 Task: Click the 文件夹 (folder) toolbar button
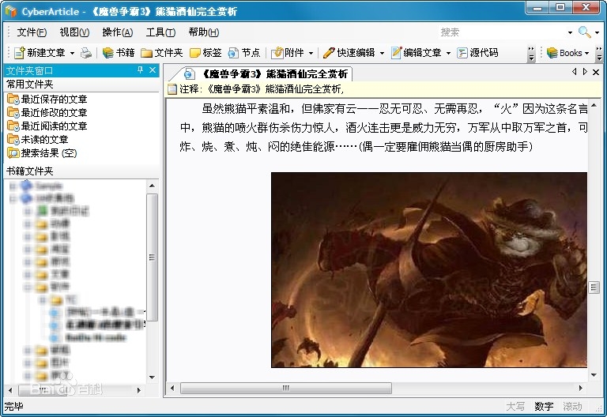[161, 53]
